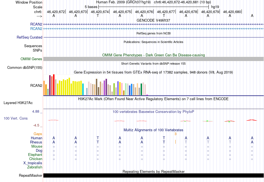Image resolution: width=264 pixels, height=182 pixels.
Task: Click the chr6: ruler label
Action: [x=38, y=12]
